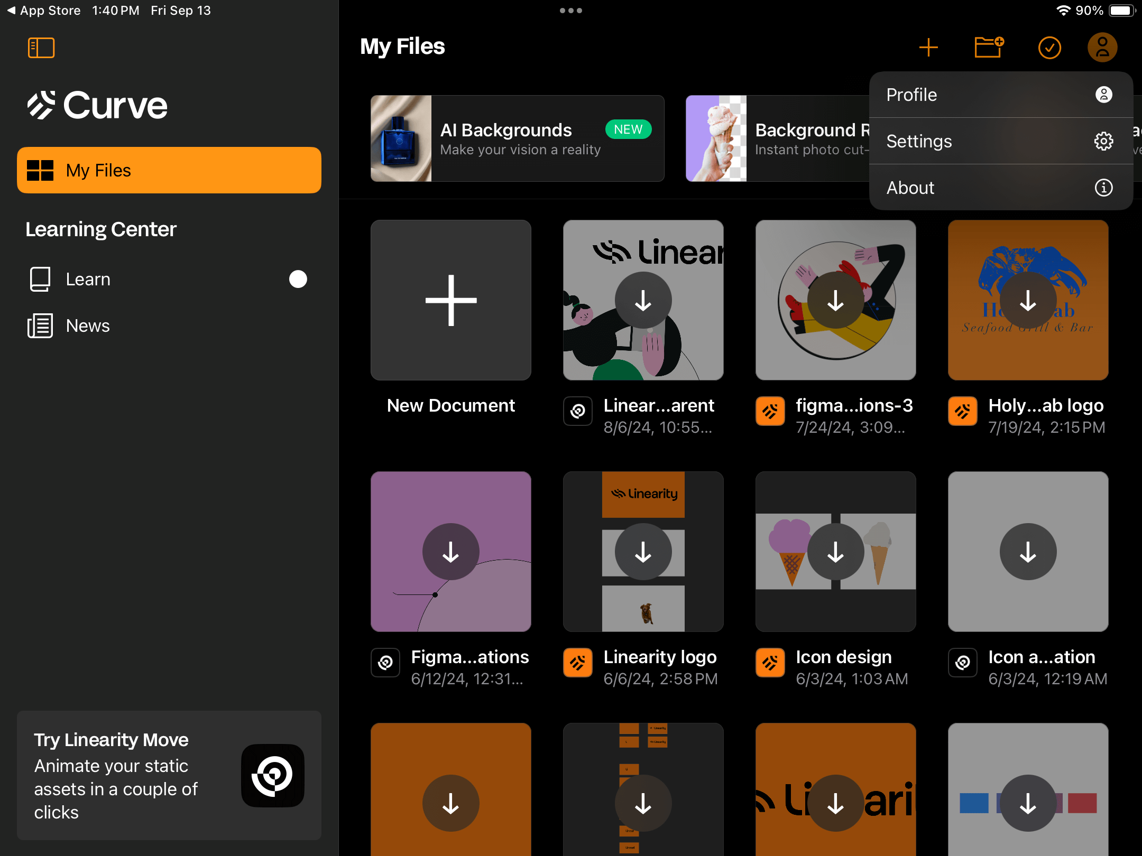Toggle My Files section active state
This screenshot has width=1142, height=856.
pos(170,169)
